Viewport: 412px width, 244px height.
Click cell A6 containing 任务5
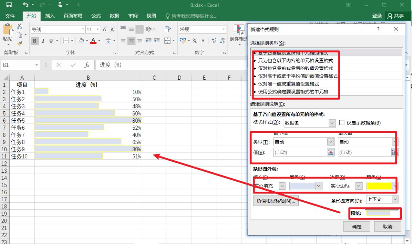point(22,120)
